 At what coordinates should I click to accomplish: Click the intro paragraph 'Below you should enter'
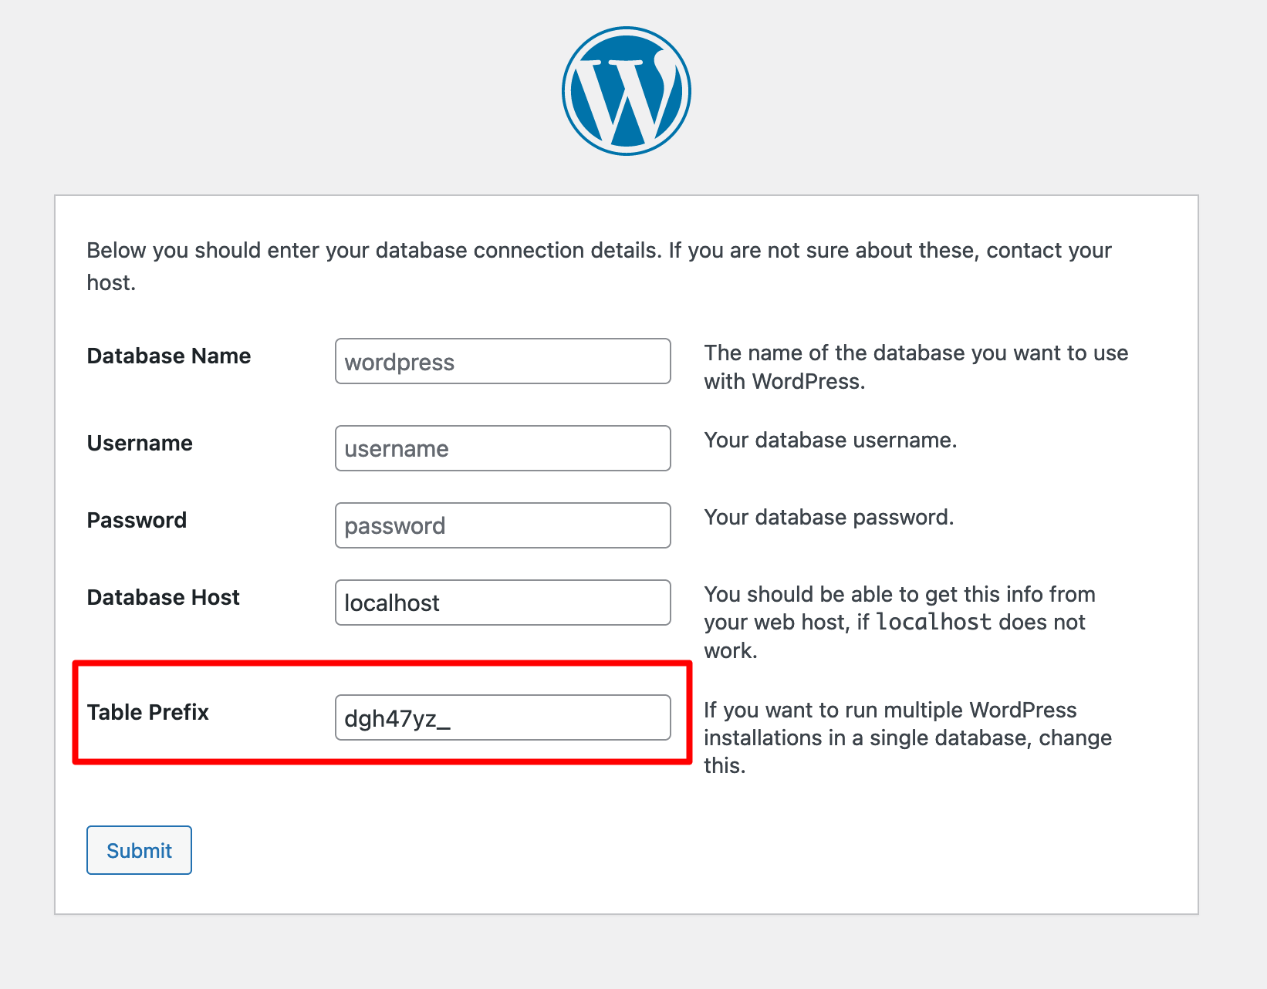pyautogui.click(x=599, y=266)
